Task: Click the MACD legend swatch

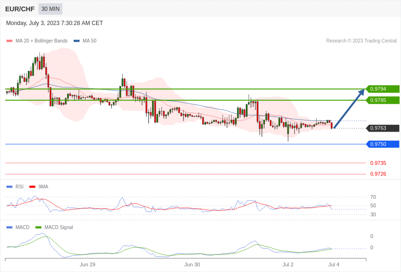Action: click(x=9, y=227)
